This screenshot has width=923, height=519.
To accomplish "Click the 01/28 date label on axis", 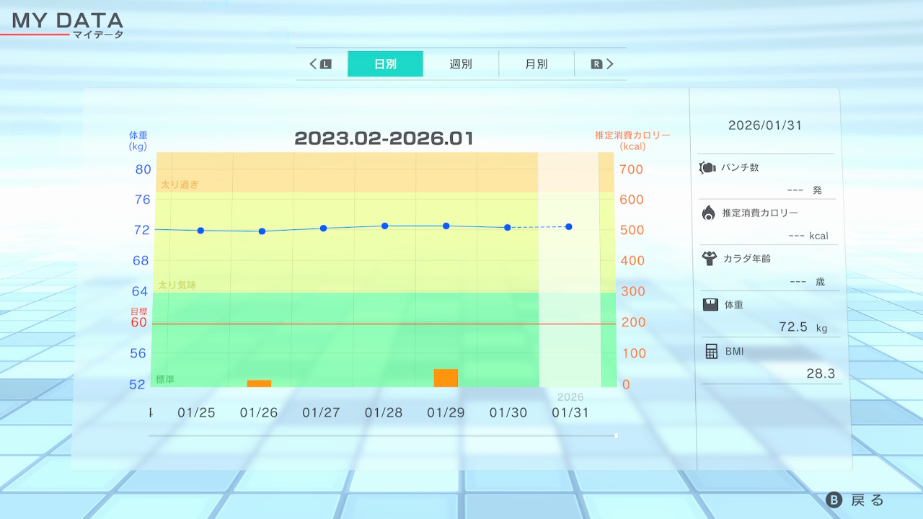I will point(384,413).
